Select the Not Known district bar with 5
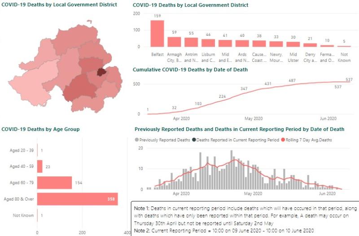 coord(344,47)
